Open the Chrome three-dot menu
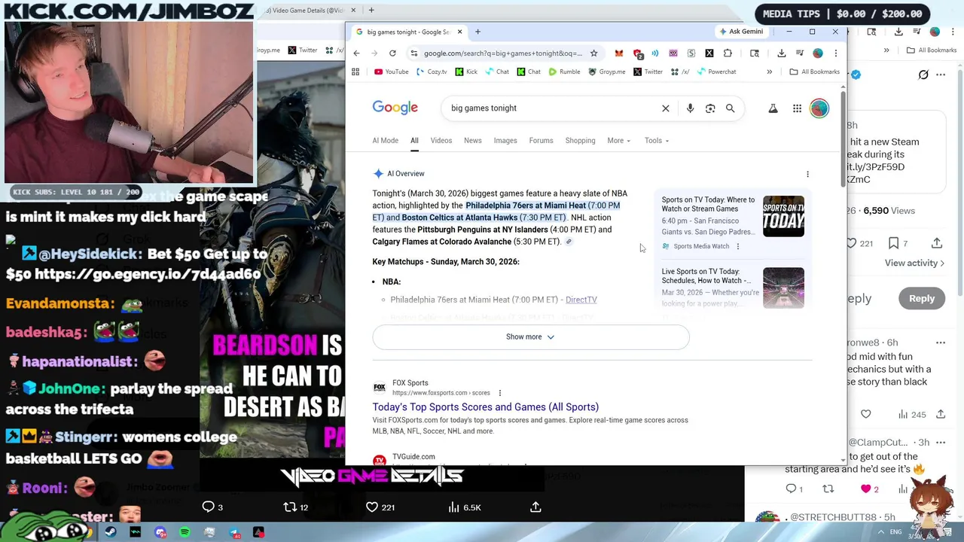 (x=835, y=53)
